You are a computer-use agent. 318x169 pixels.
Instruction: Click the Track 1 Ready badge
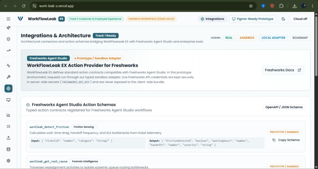pos(106,36)
